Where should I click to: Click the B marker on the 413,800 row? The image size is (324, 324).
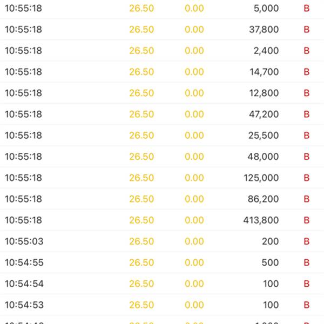(x=307, y=220)
